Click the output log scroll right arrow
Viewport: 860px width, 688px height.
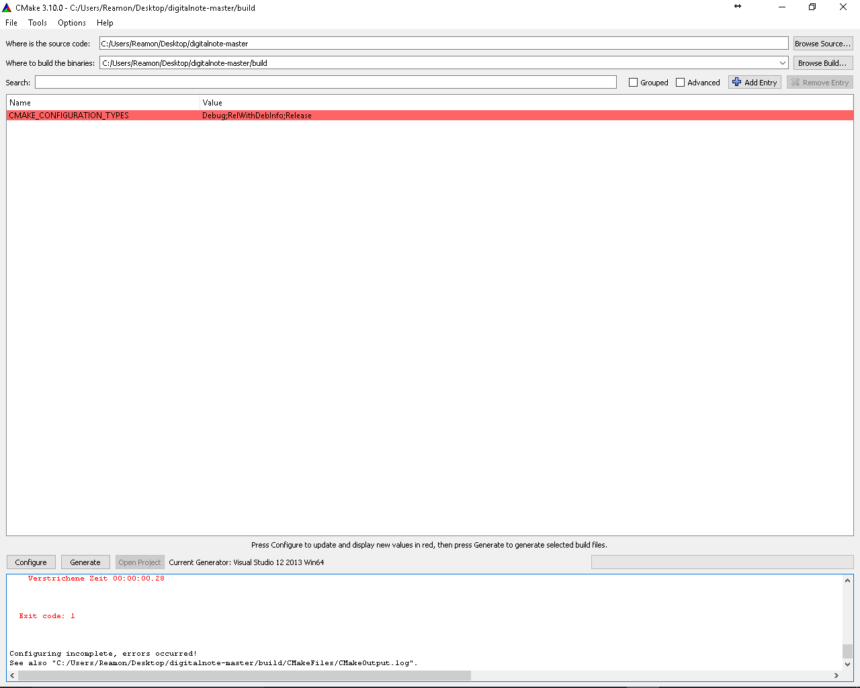click(836, 675)
